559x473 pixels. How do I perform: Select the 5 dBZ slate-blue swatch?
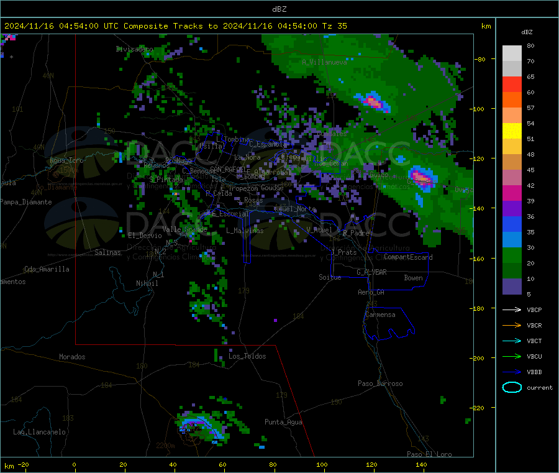pyautogui.click(x=512, y=287)
